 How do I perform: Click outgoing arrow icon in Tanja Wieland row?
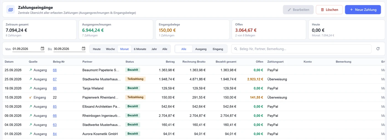pos(30,88)
